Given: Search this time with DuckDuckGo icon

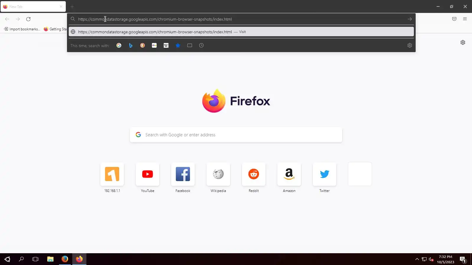Looking at the screenshot, I should click(x=142, y=45).
